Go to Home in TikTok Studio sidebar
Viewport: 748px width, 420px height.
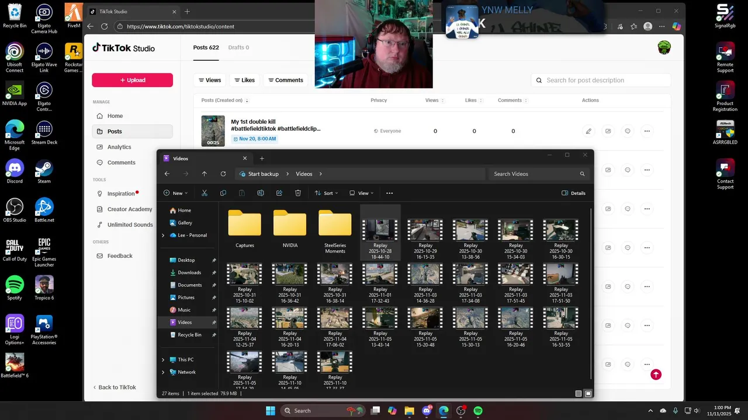pyautogui.click(x=132, y=116)
